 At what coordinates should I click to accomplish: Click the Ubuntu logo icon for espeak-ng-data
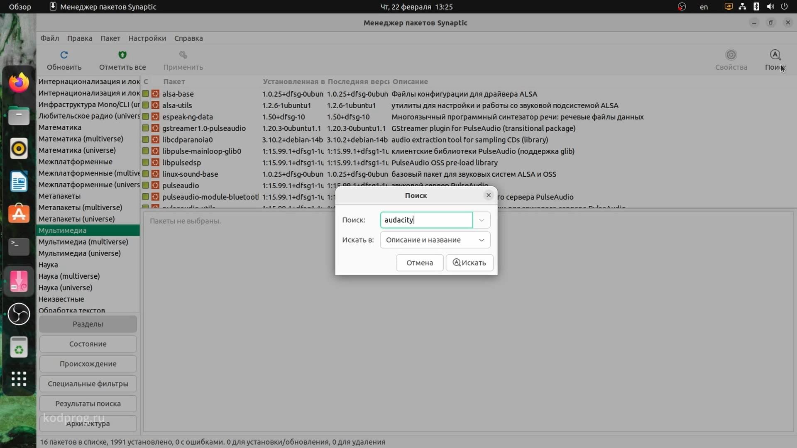(x=155, y=117)
